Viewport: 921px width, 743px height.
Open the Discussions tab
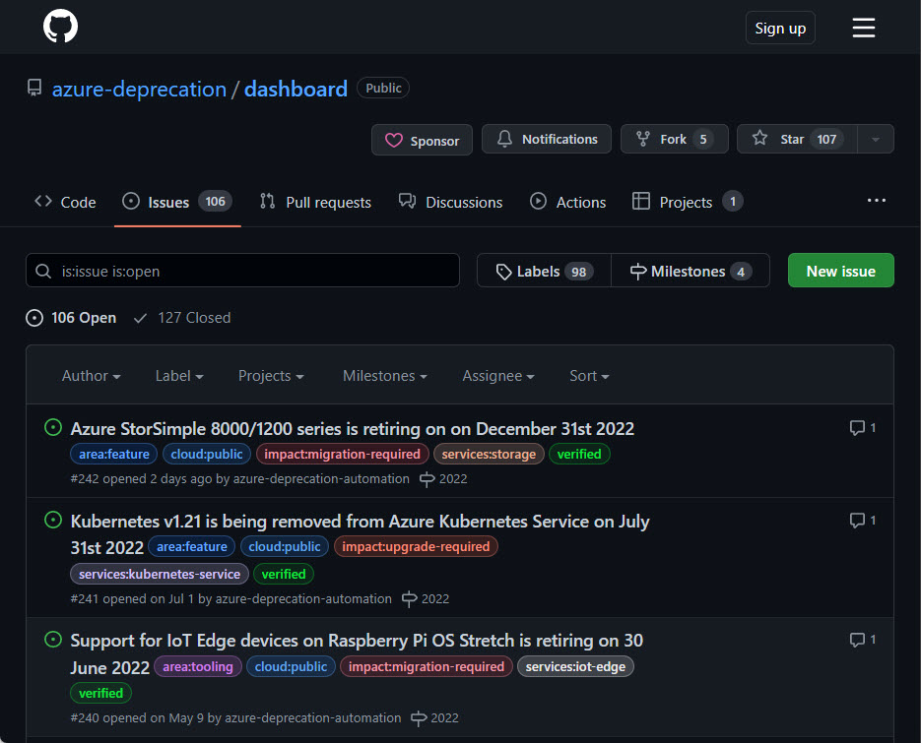[x=450, y=202]
